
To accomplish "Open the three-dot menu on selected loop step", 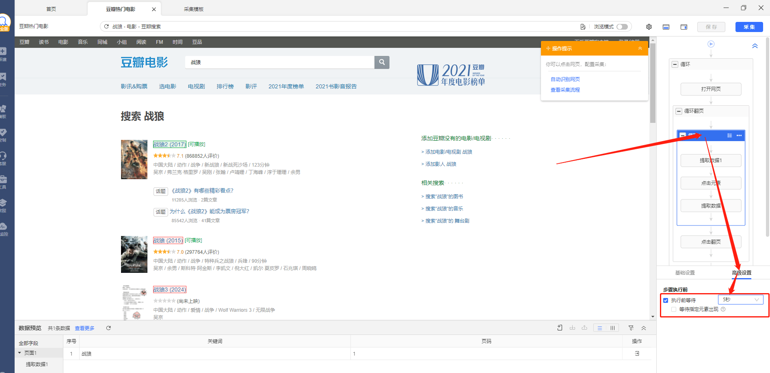I will [x=739, y=135].
